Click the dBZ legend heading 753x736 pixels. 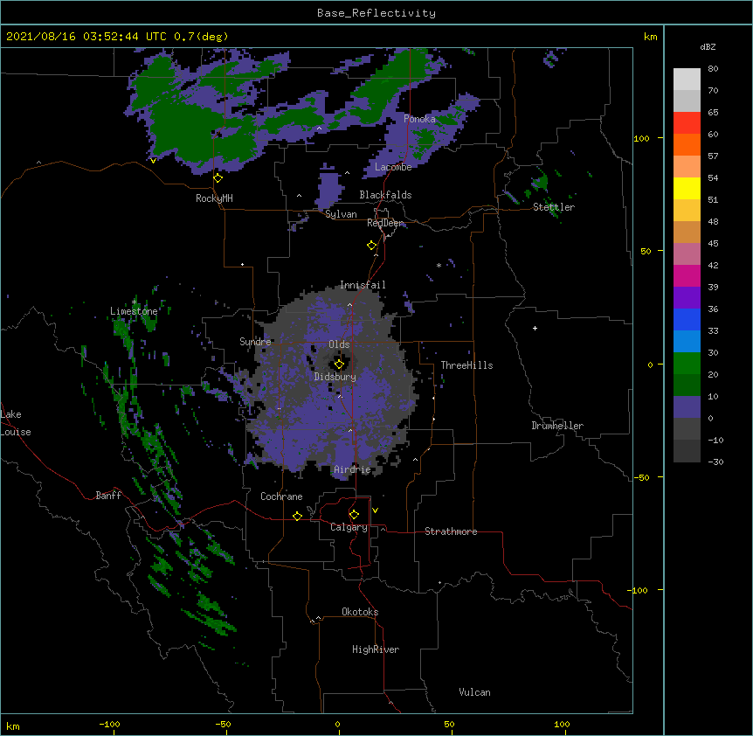click(x=708, y=46)
